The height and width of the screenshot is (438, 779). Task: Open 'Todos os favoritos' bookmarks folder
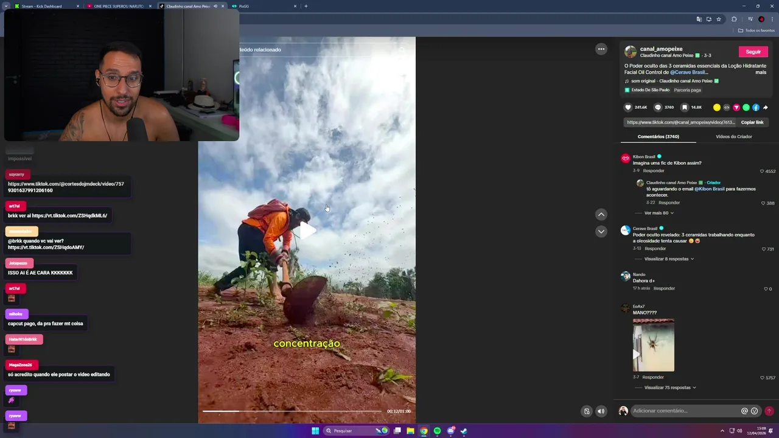click(x=756, y=30)
